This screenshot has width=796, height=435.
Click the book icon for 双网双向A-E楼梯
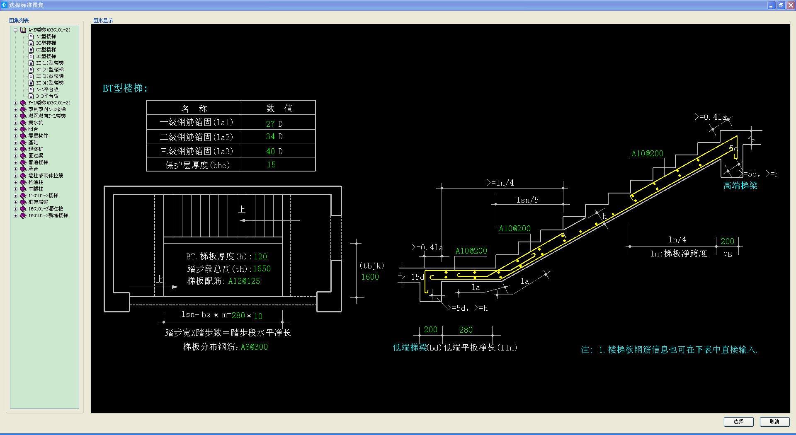click(23, 109)
